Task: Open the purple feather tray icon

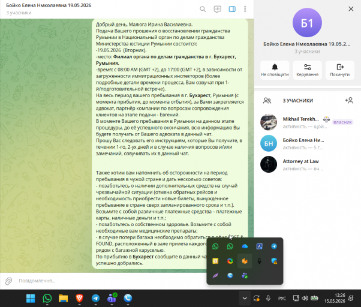Action: pyautogui.click(x=215, y=275)
